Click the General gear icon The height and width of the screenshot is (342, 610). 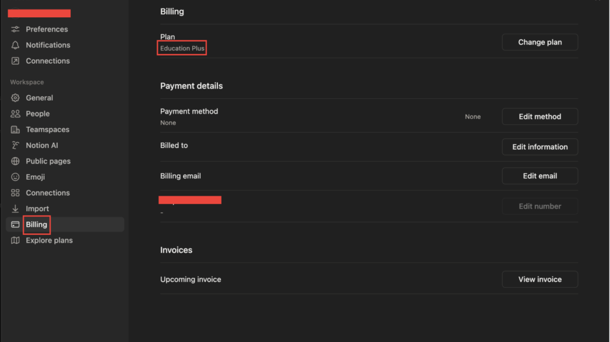(15, 98)
